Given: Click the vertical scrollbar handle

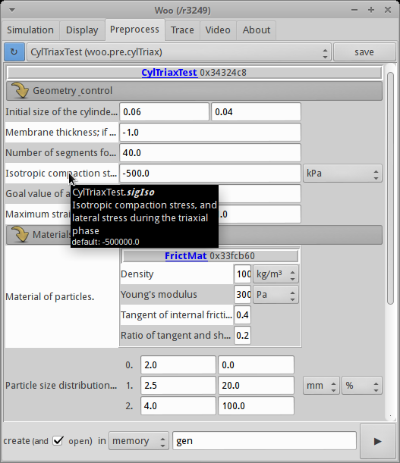Looking at the screenshot, I should [x=391, y=188].
